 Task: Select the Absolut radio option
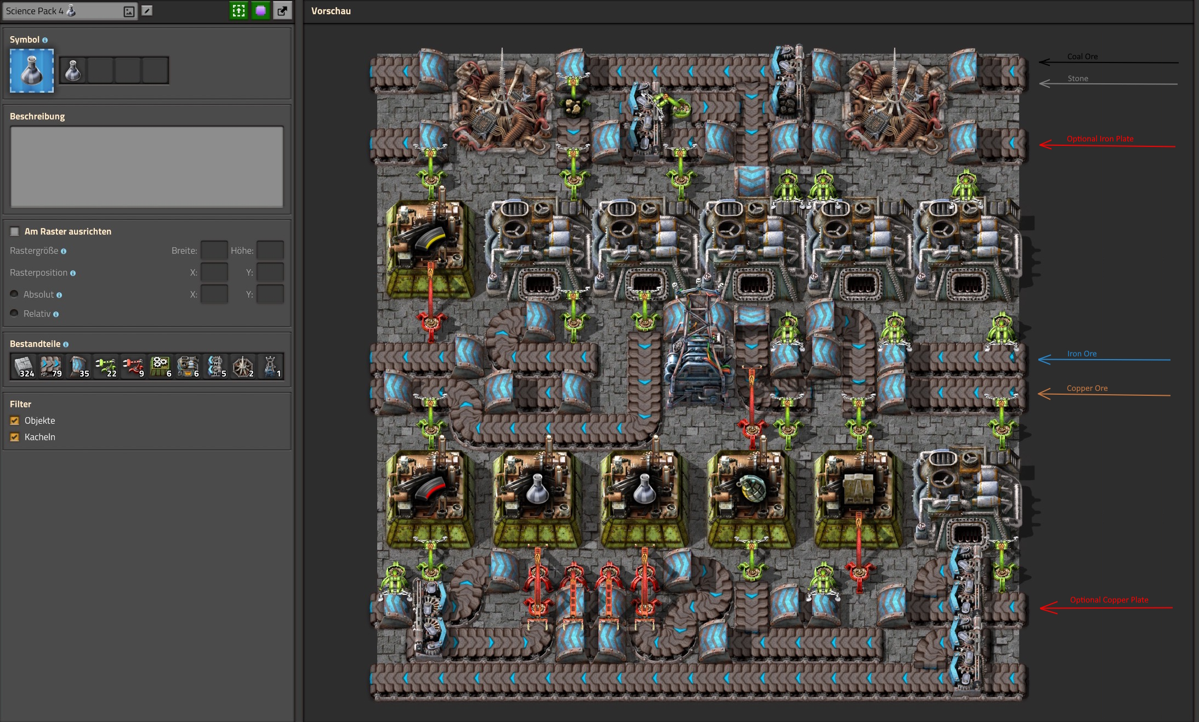tap(14, 294)
